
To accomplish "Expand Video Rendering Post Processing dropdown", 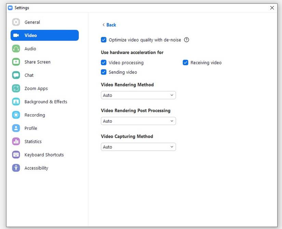I will click(138, 121).
